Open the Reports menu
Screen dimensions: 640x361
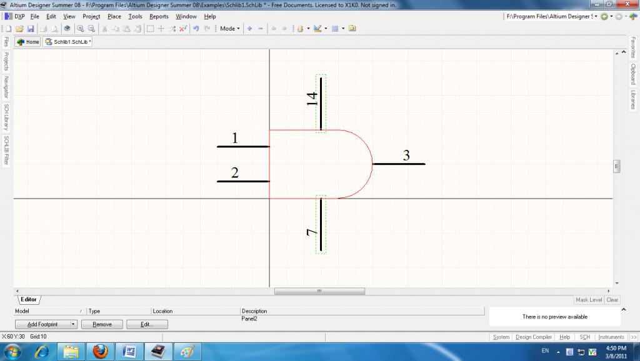[x=159, y=16]
